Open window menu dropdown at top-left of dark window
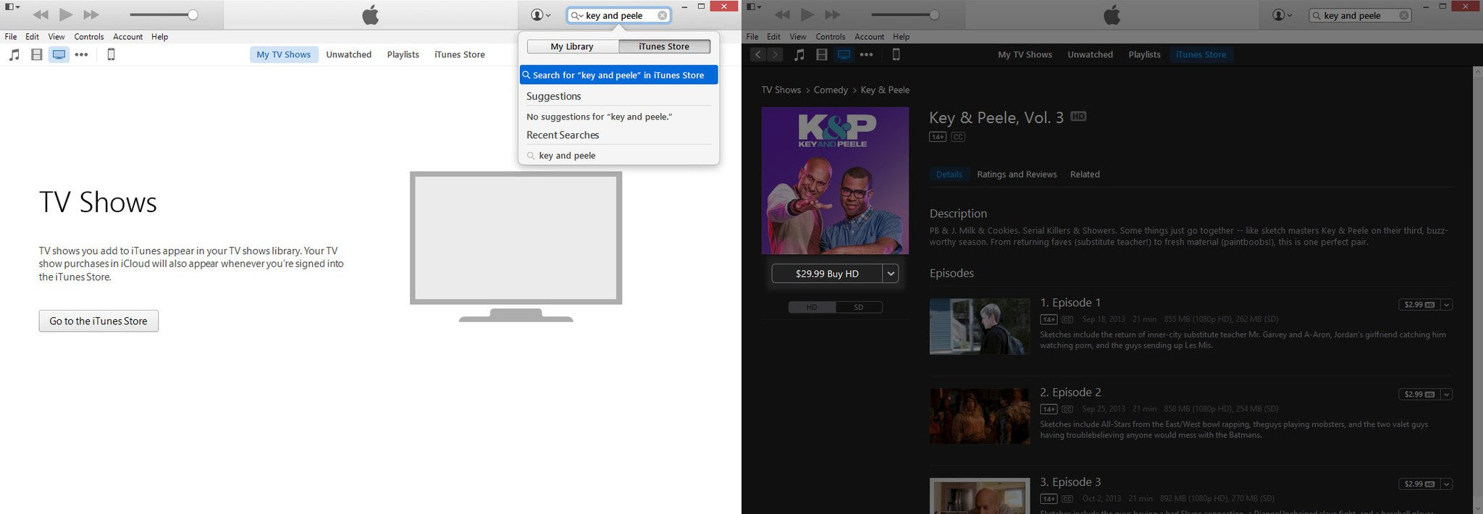This screenshot has width=1483, height=514. tap(754, 7)
